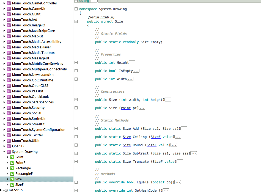Click the MonoTouch.GLKit namespace icon
Image resolution: width=261 pixels, height=193 pixels.
pos(9,14)
